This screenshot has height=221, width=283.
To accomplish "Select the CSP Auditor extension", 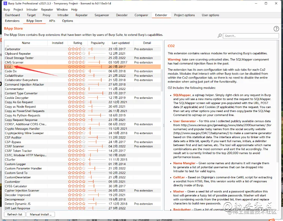I will click(x=83, y=138).
